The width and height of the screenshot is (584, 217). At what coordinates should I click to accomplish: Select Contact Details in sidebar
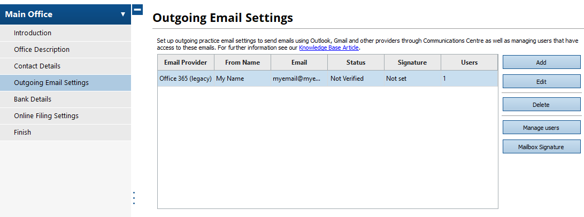[37, 66]
